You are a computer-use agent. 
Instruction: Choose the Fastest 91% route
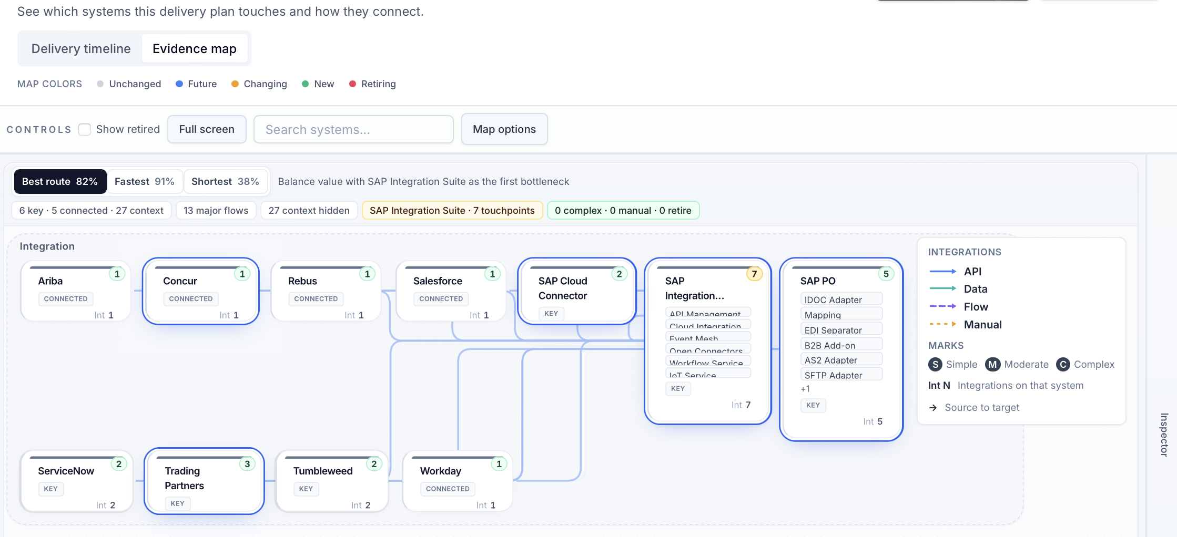[x=145, y=181]
